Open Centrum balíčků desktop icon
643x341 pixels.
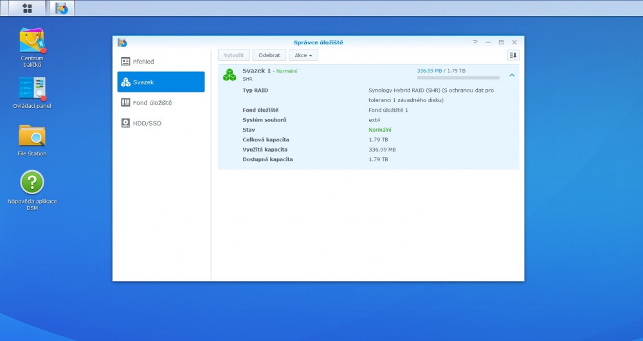coord(32,41)
